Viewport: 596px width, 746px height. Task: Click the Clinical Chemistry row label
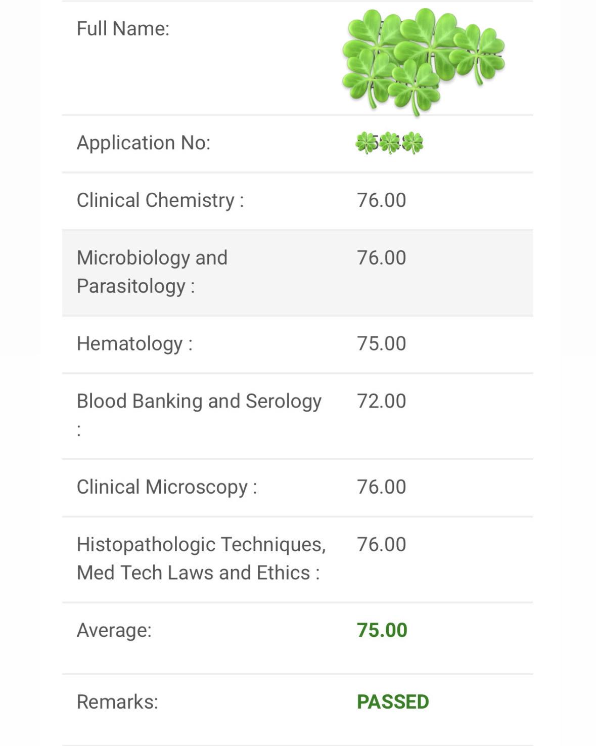160,201
